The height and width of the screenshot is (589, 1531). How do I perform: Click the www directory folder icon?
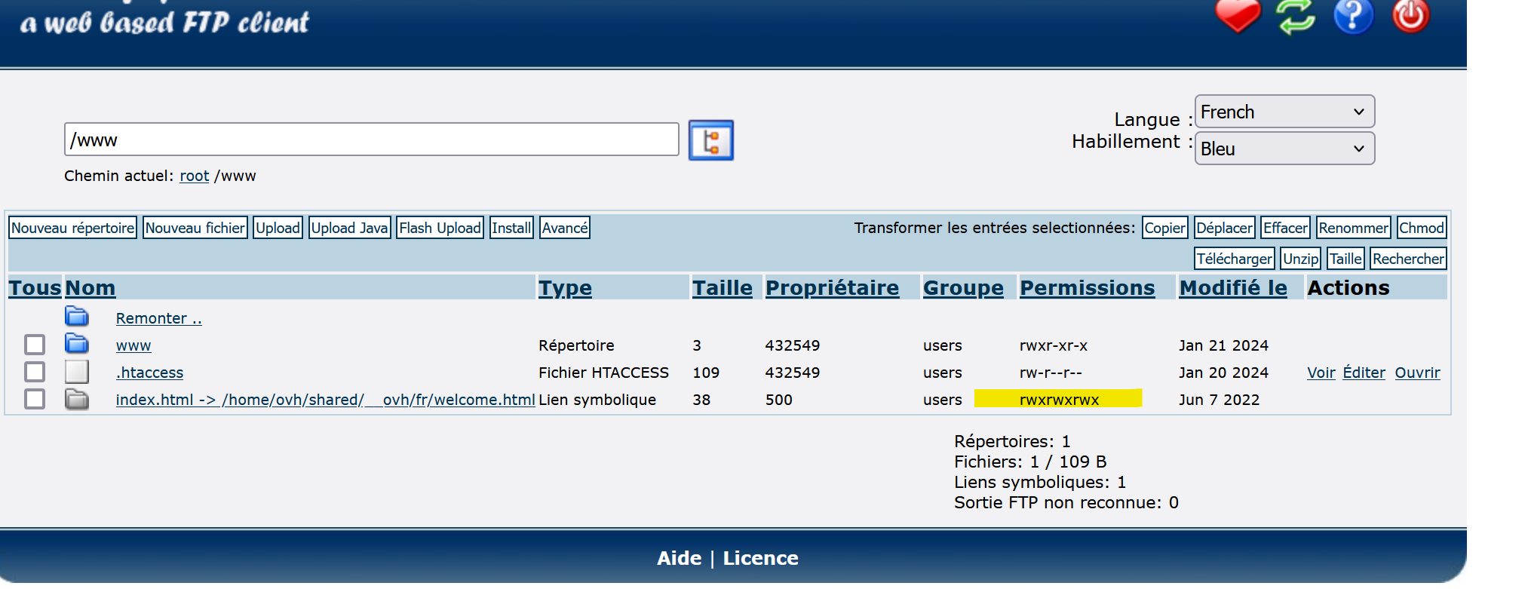pyautogui.click(x=77, y=345)
